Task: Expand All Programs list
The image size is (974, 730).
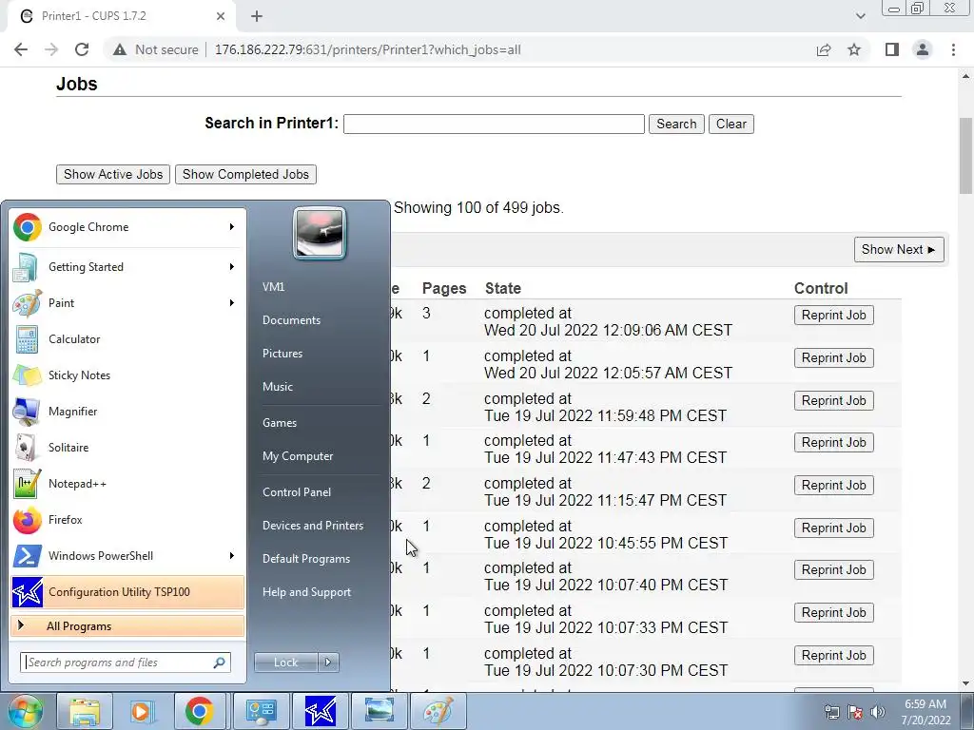Action: tap(127, 626)
